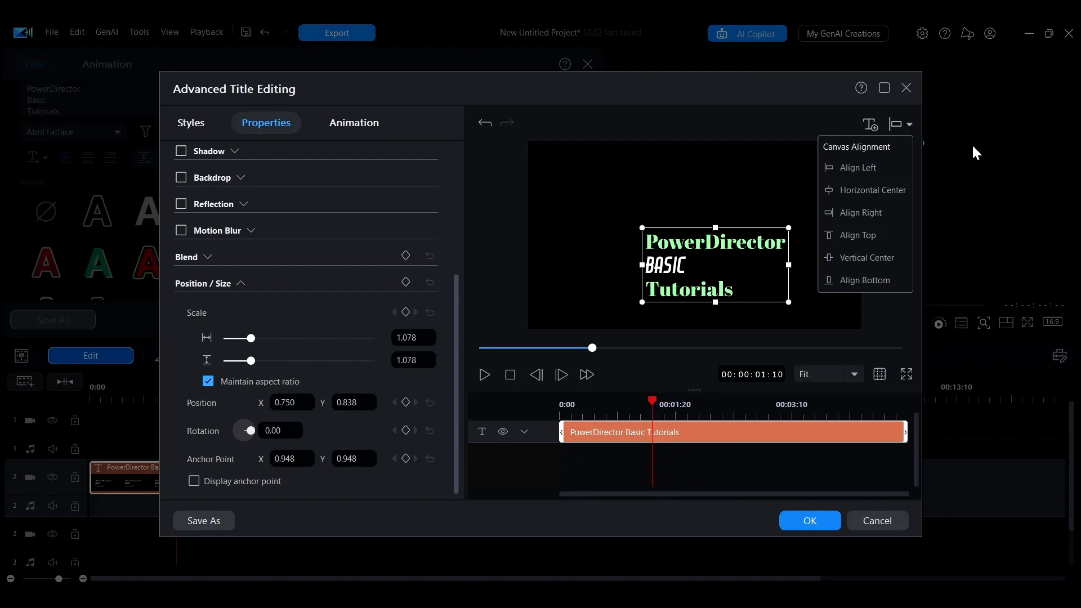Click undo arrow in preview pane
Viewport: 1081px width, 608px height.
pyautogui.click(x=485, y=123)
